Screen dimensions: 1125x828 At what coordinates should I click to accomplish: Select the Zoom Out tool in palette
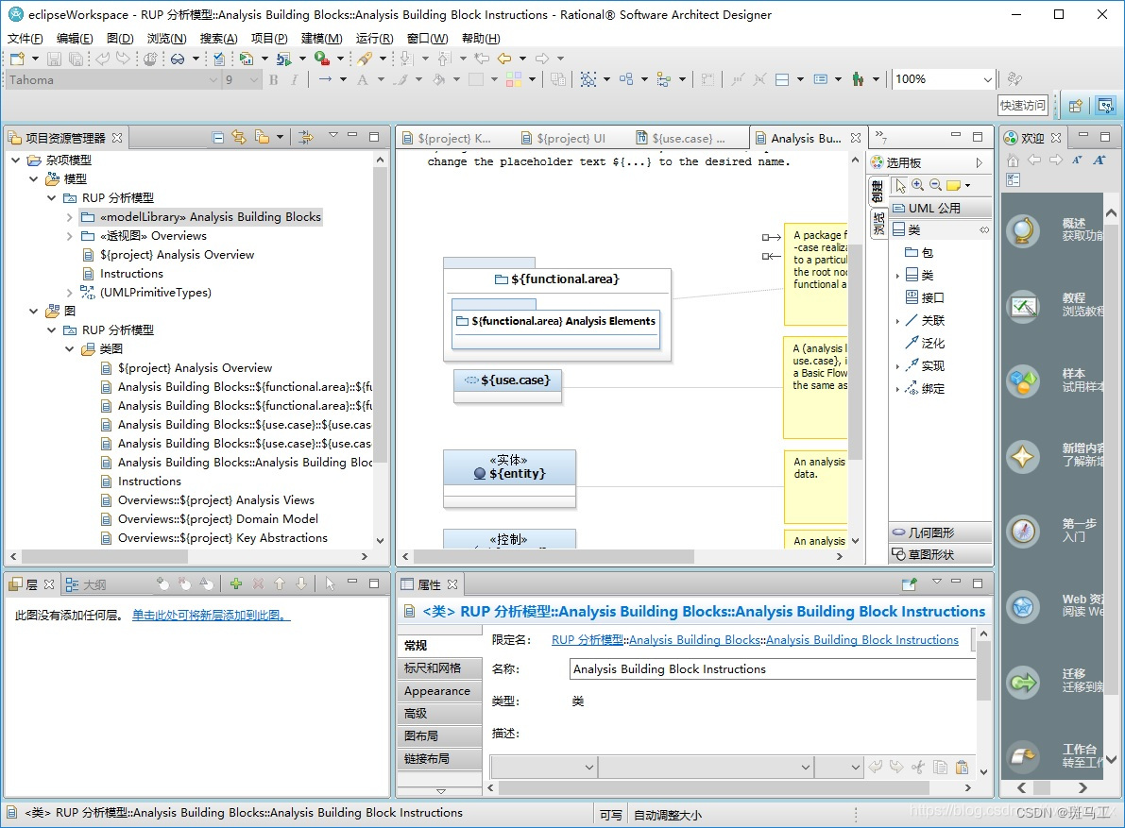[935, 185]
